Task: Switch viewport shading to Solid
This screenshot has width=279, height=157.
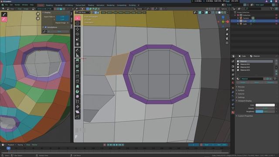Action: click(x=219, y=13)
